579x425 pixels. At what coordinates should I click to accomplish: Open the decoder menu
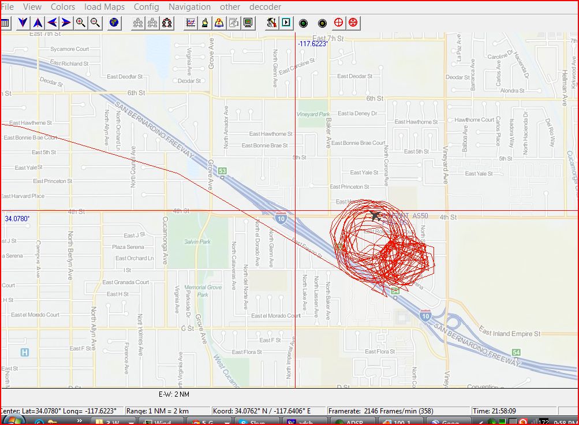pos(265,7)
